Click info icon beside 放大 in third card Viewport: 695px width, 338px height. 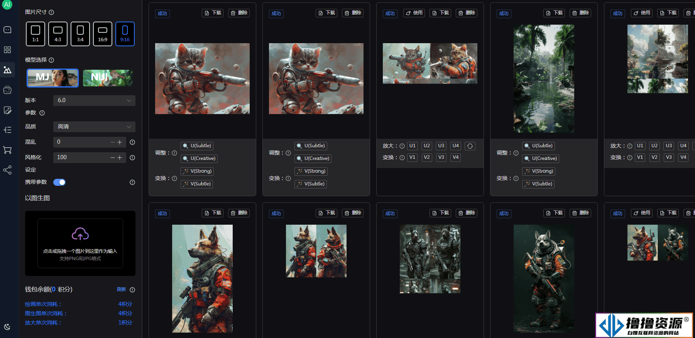(x=402, y=146)
